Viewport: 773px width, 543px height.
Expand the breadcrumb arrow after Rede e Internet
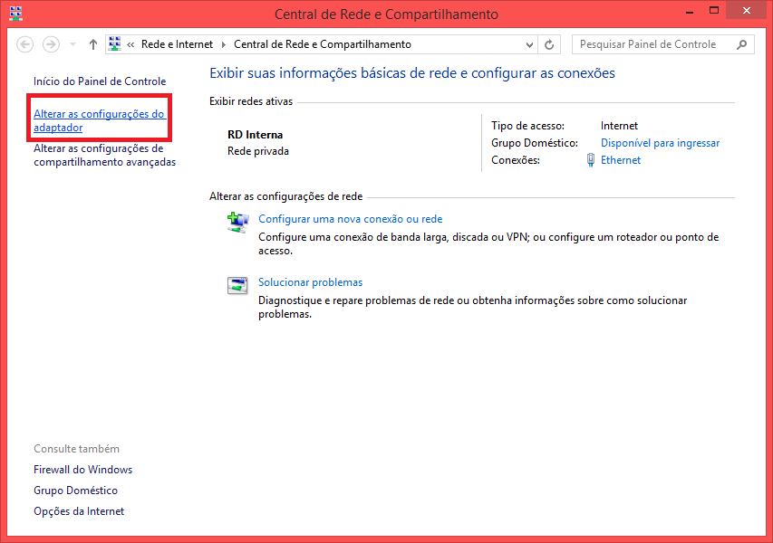click(x=223, y=44)
